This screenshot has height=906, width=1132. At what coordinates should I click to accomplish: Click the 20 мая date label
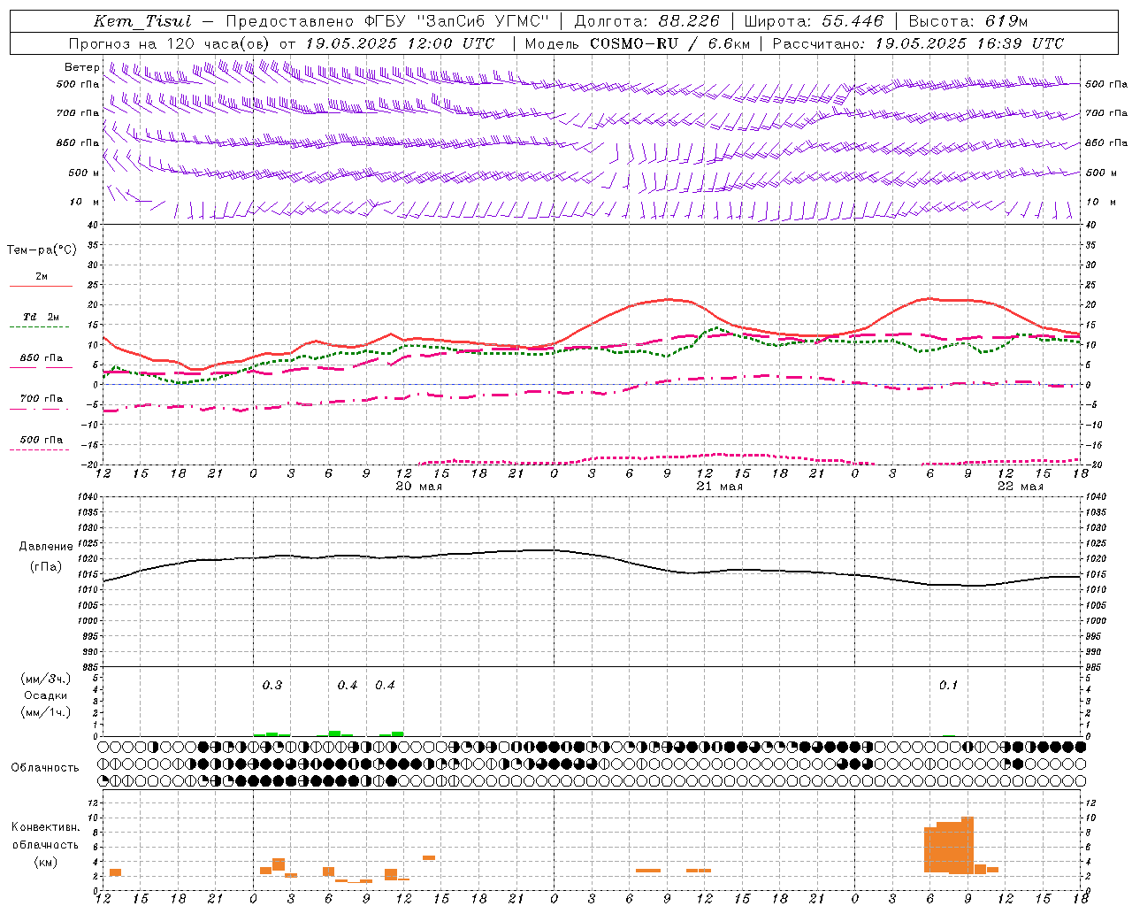(418, 487)
